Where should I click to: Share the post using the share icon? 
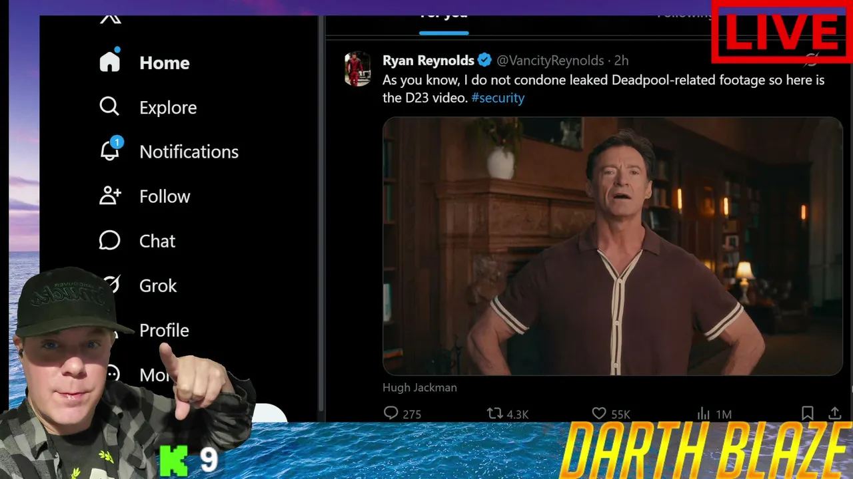pos(834,413)
